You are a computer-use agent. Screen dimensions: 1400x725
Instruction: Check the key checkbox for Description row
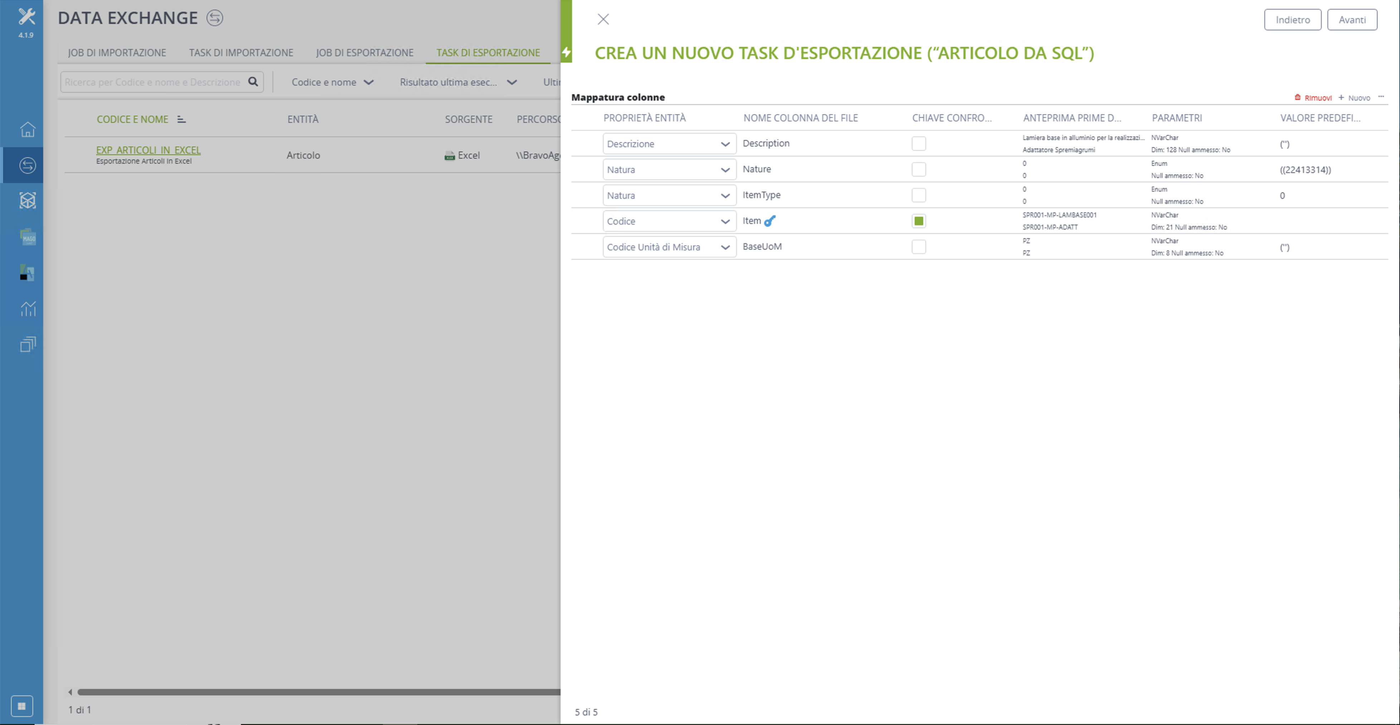(x=918, y=143)
